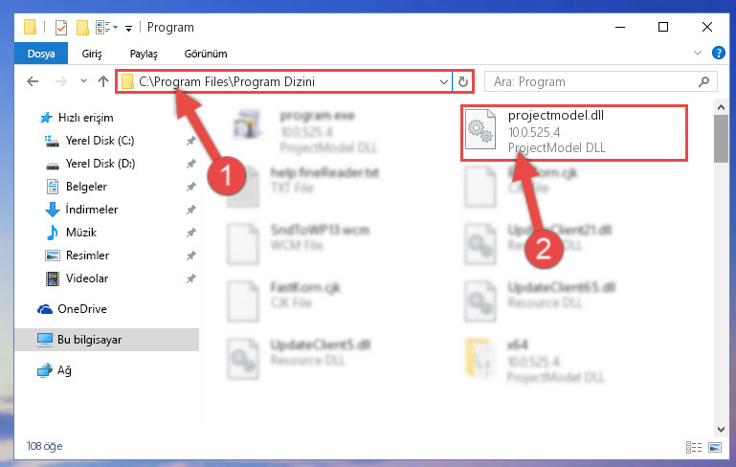The height and width of the screenshot is (467, 736).
Task: Click the back navigation arrow
Action: click(33, 81)
